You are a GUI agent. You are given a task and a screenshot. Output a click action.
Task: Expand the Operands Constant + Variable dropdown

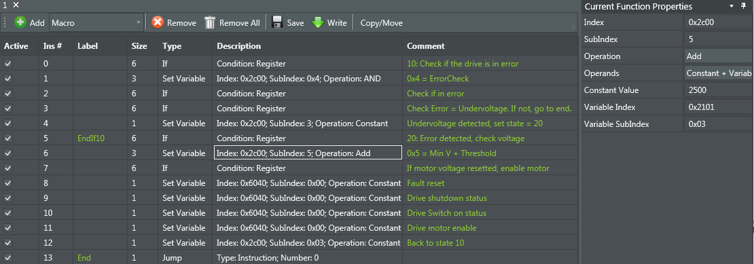tap(719, 73)
